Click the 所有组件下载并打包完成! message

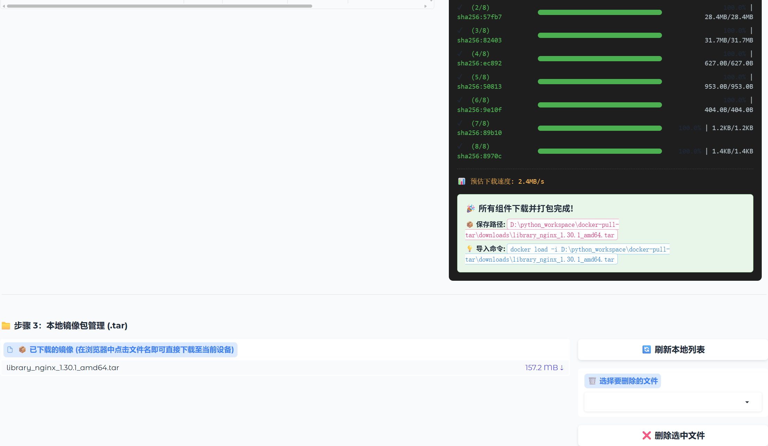(526, 208)
